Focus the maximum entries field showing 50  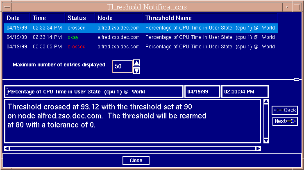(x=123, y=66)
